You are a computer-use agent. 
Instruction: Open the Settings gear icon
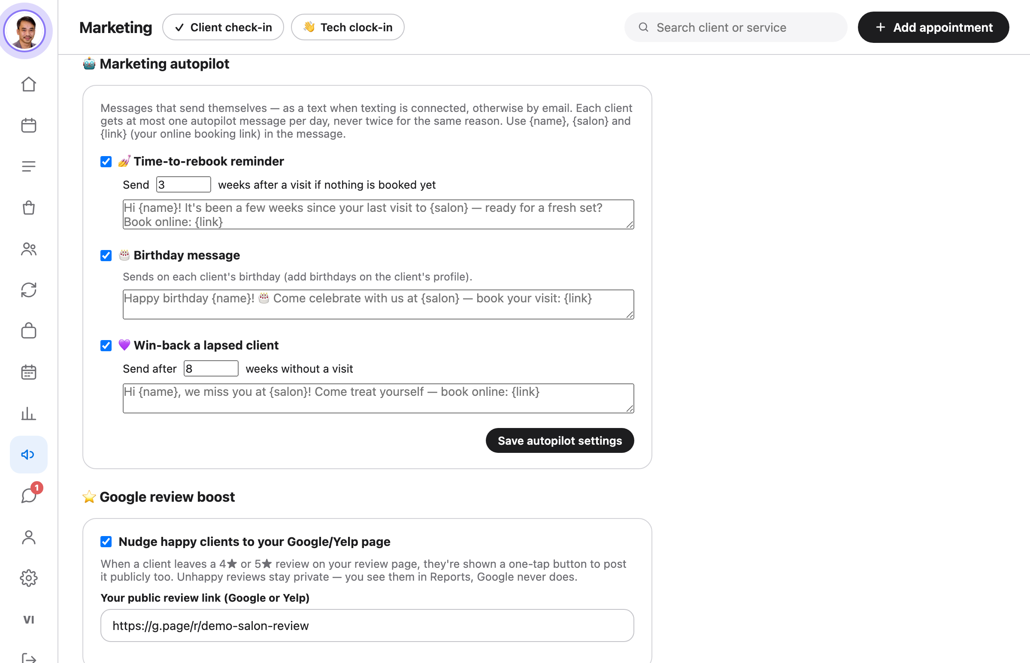pyautogui.click(x=29, y=578)
